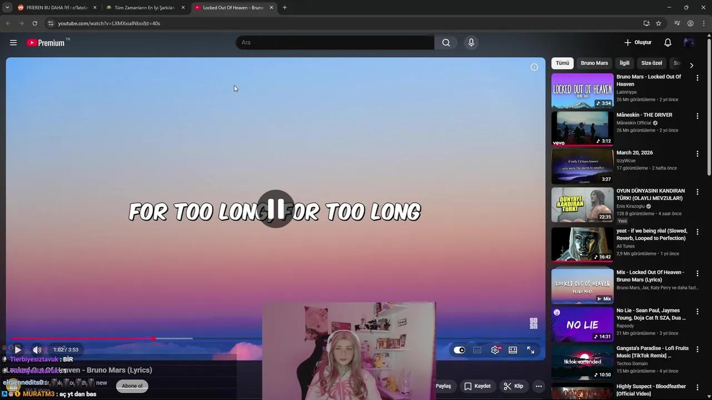
Task: Bookmark this page with the star
Action: 659,23
